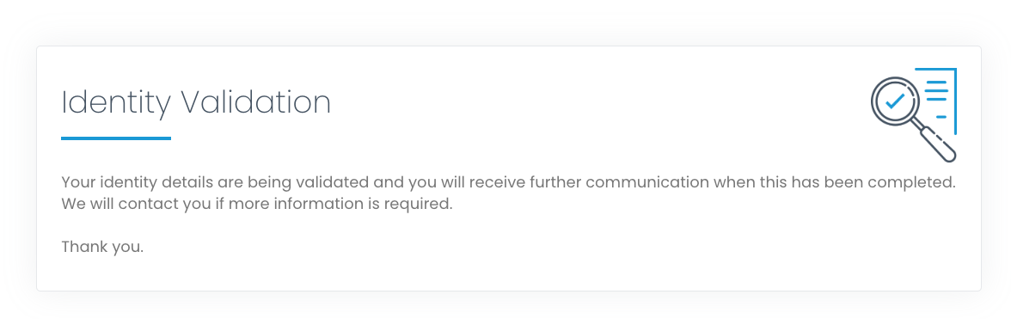Image resolution: width=1011 pixels, height=319 pixels.
Task: Click the word Validation in the heading
Action: coord(256,101)
